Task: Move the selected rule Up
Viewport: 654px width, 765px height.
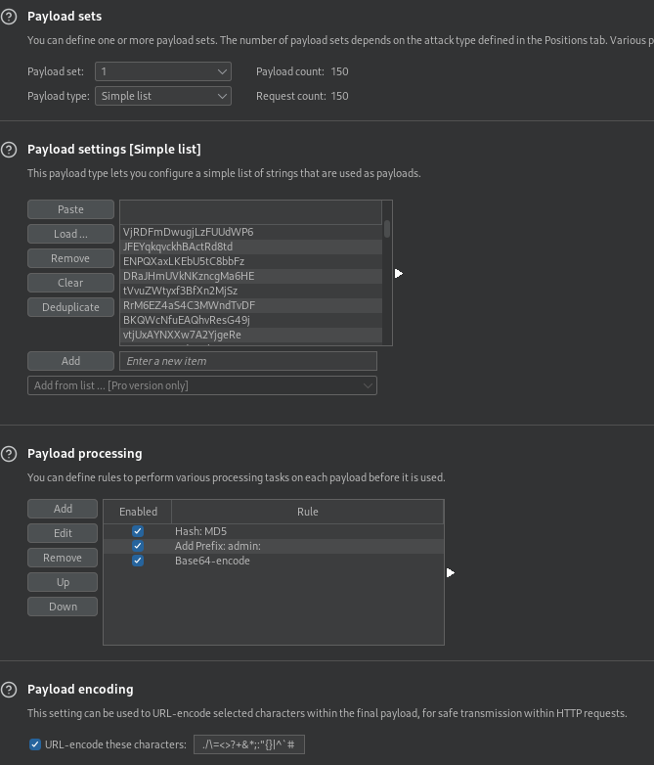Action: (x=63, y=582)
